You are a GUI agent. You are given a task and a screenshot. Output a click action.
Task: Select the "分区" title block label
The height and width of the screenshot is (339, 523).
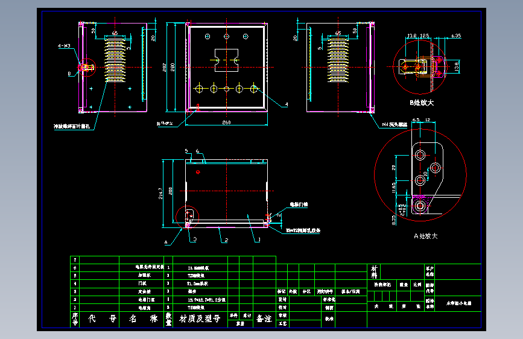pyautogui.click(x=306, y=291)
